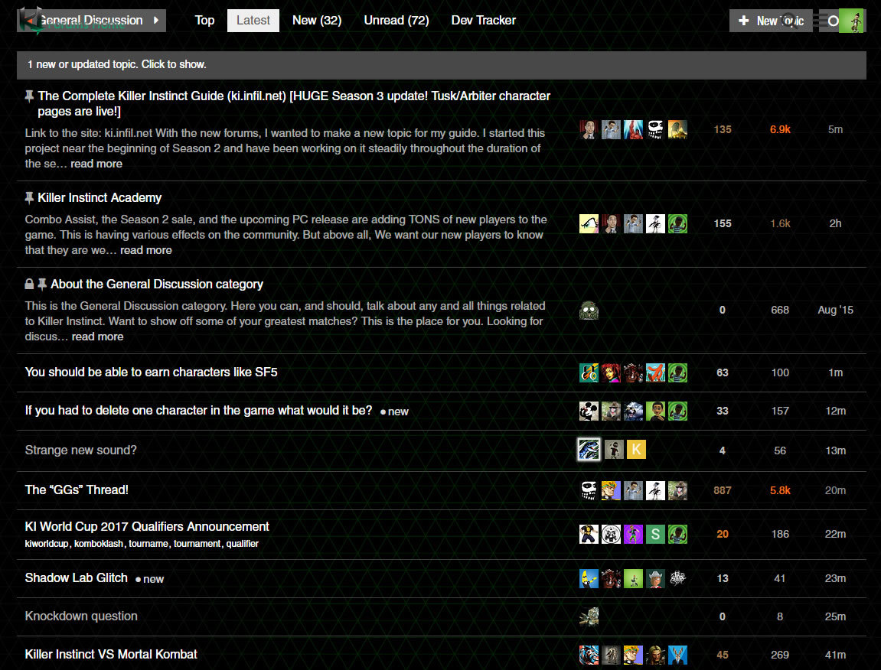Image resolution: width=881 pixels, height=670 pixels.
Task: Click pin icon on About General Discussion topic
Action: pyautogui.click(x=42, y=285)
